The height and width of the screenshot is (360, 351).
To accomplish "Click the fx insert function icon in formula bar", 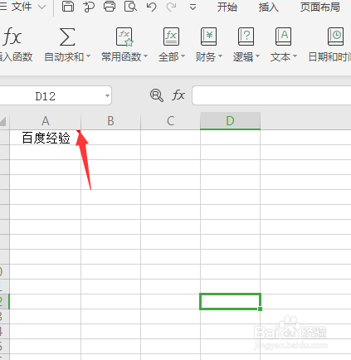I will pos(178,95).
